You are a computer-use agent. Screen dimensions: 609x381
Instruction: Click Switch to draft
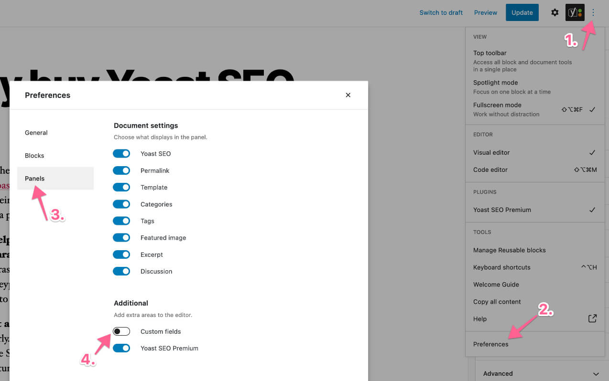[x=441, y=13]
